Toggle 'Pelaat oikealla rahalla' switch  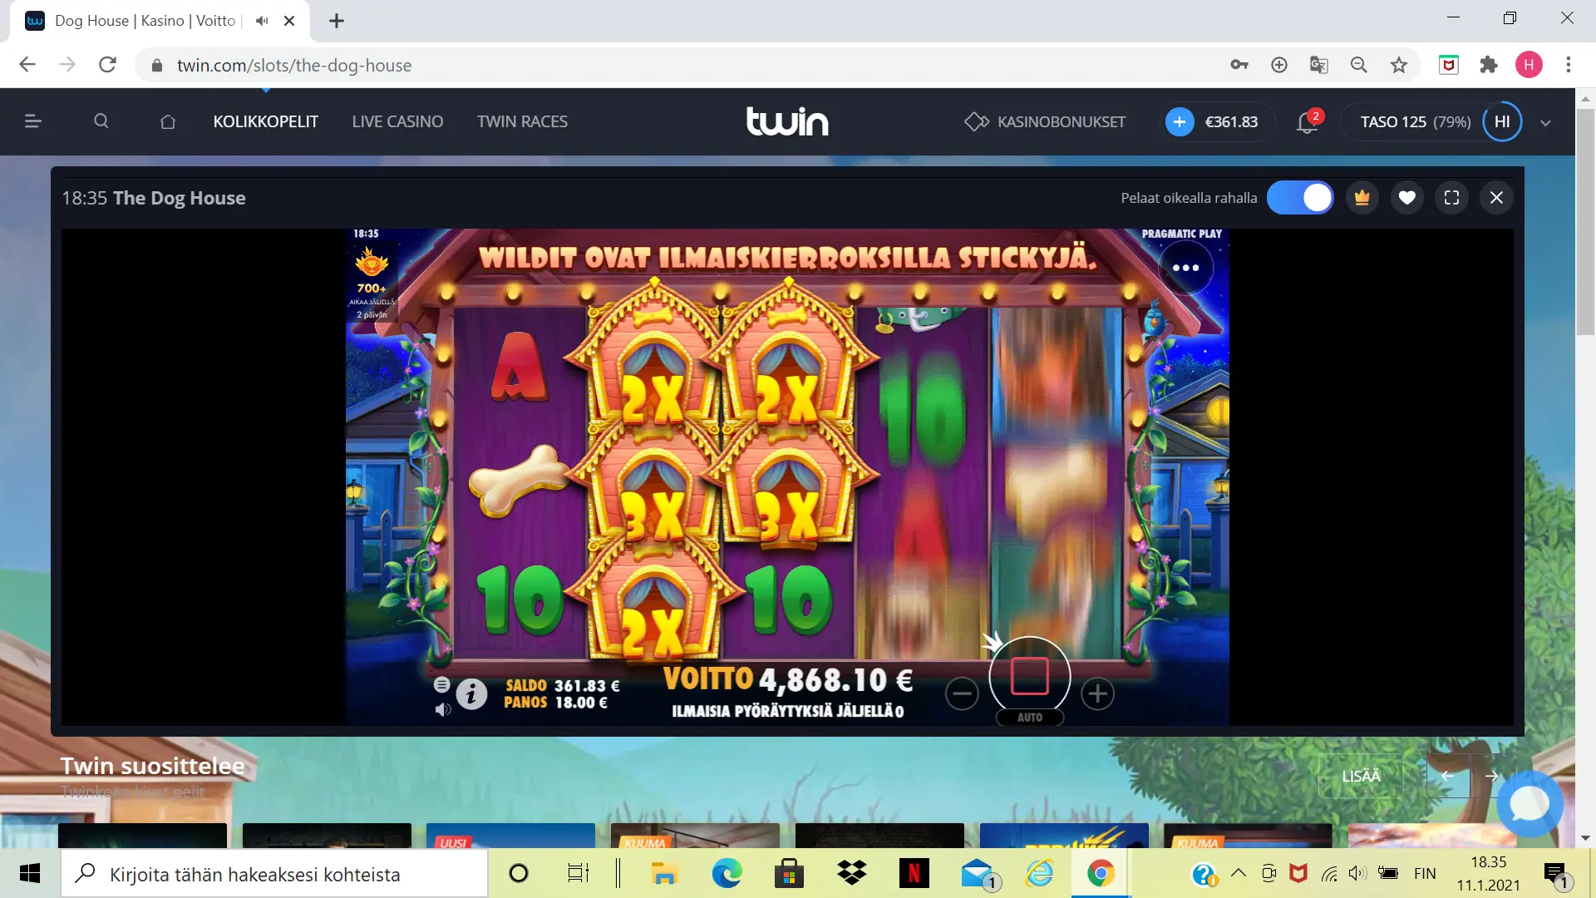[x=1299, y=198]
